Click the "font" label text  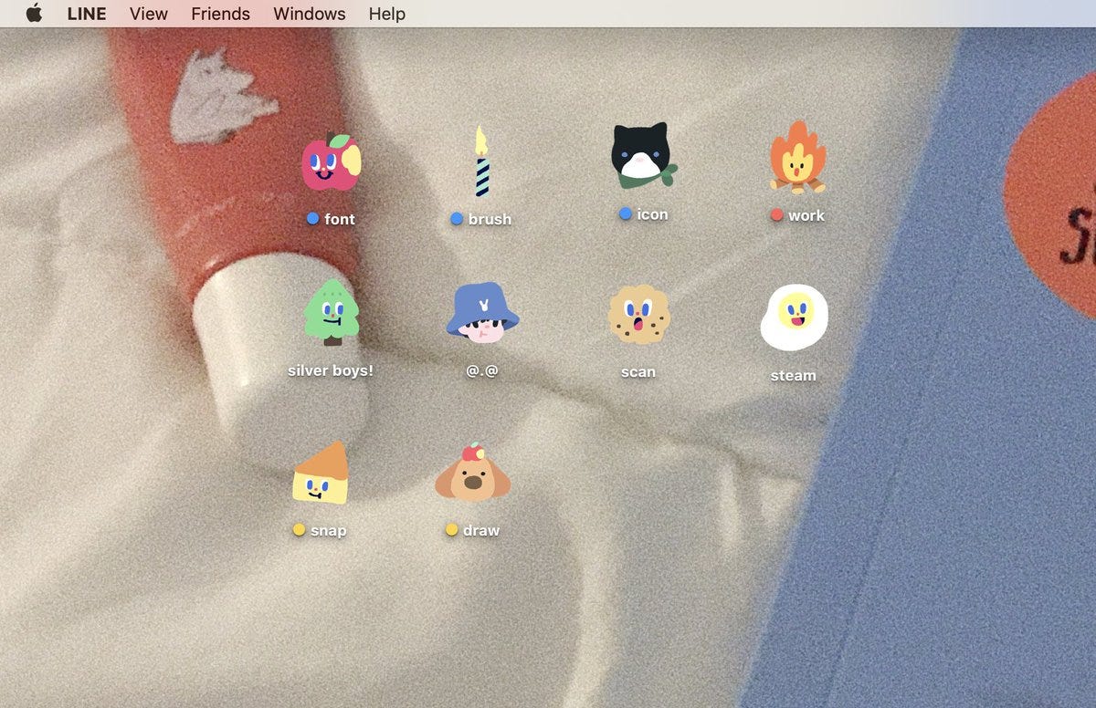tap(340, 219)
